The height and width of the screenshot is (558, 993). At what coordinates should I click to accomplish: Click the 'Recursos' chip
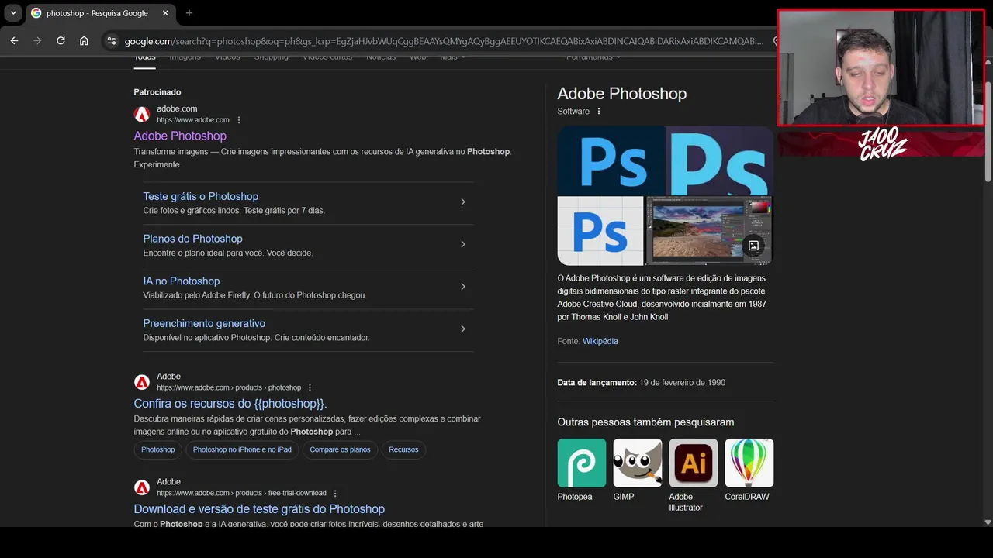(x=403, y=449)
